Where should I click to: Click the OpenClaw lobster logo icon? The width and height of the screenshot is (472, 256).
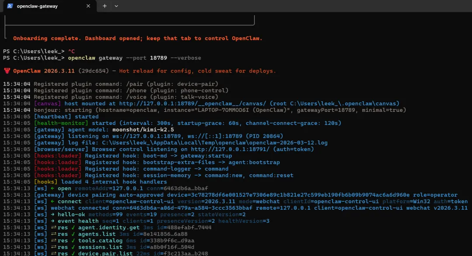pyautogui.click(x=7, y=71)
